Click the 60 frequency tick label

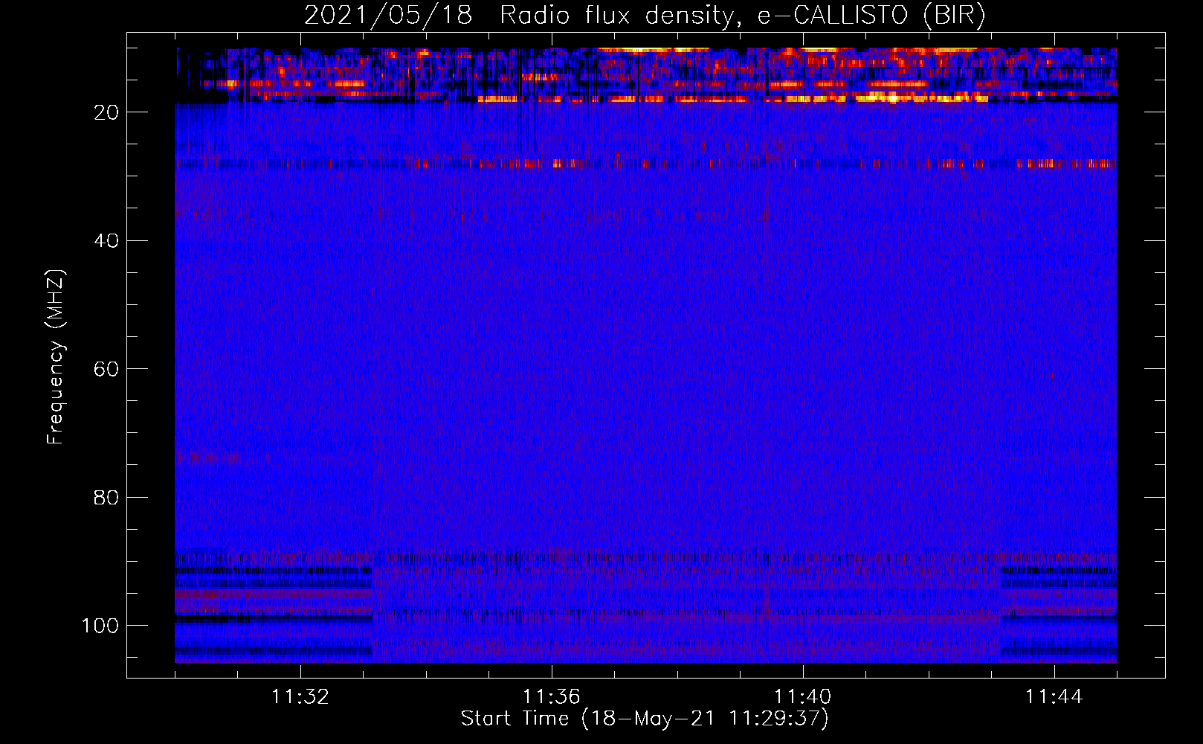(106, 369)
